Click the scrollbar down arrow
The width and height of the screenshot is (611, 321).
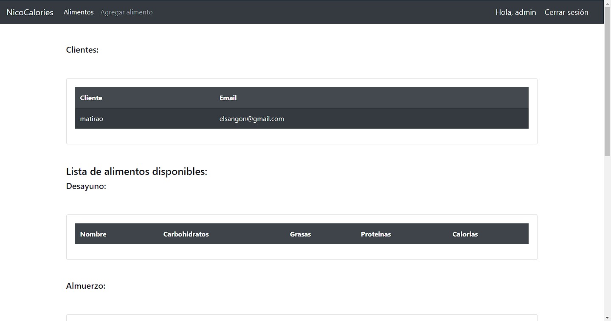coord(607,317)
